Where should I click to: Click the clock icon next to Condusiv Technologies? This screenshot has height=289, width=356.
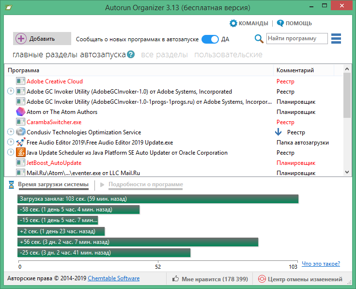[x=11, y=132]
